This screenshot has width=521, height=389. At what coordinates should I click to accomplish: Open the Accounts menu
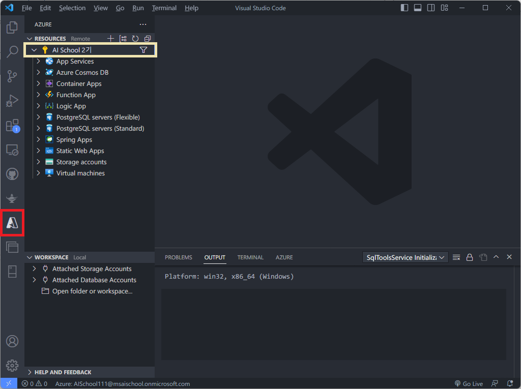[x=12, y=342]
